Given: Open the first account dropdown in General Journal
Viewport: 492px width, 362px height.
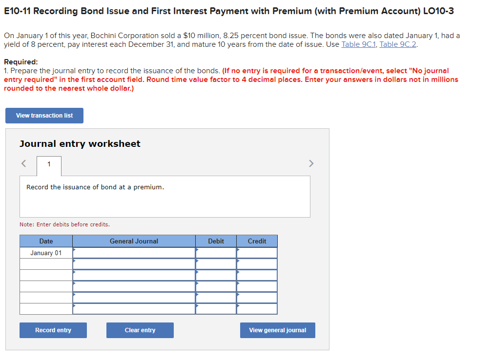Looking at the screenshot, I should (x=134, y=253).
